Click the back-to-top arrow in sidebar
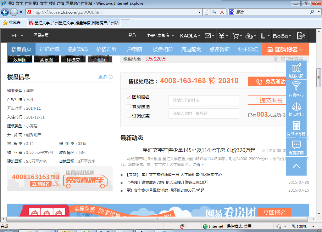The height and width of the screenshot is (232, 322). [x=296, y=166]
